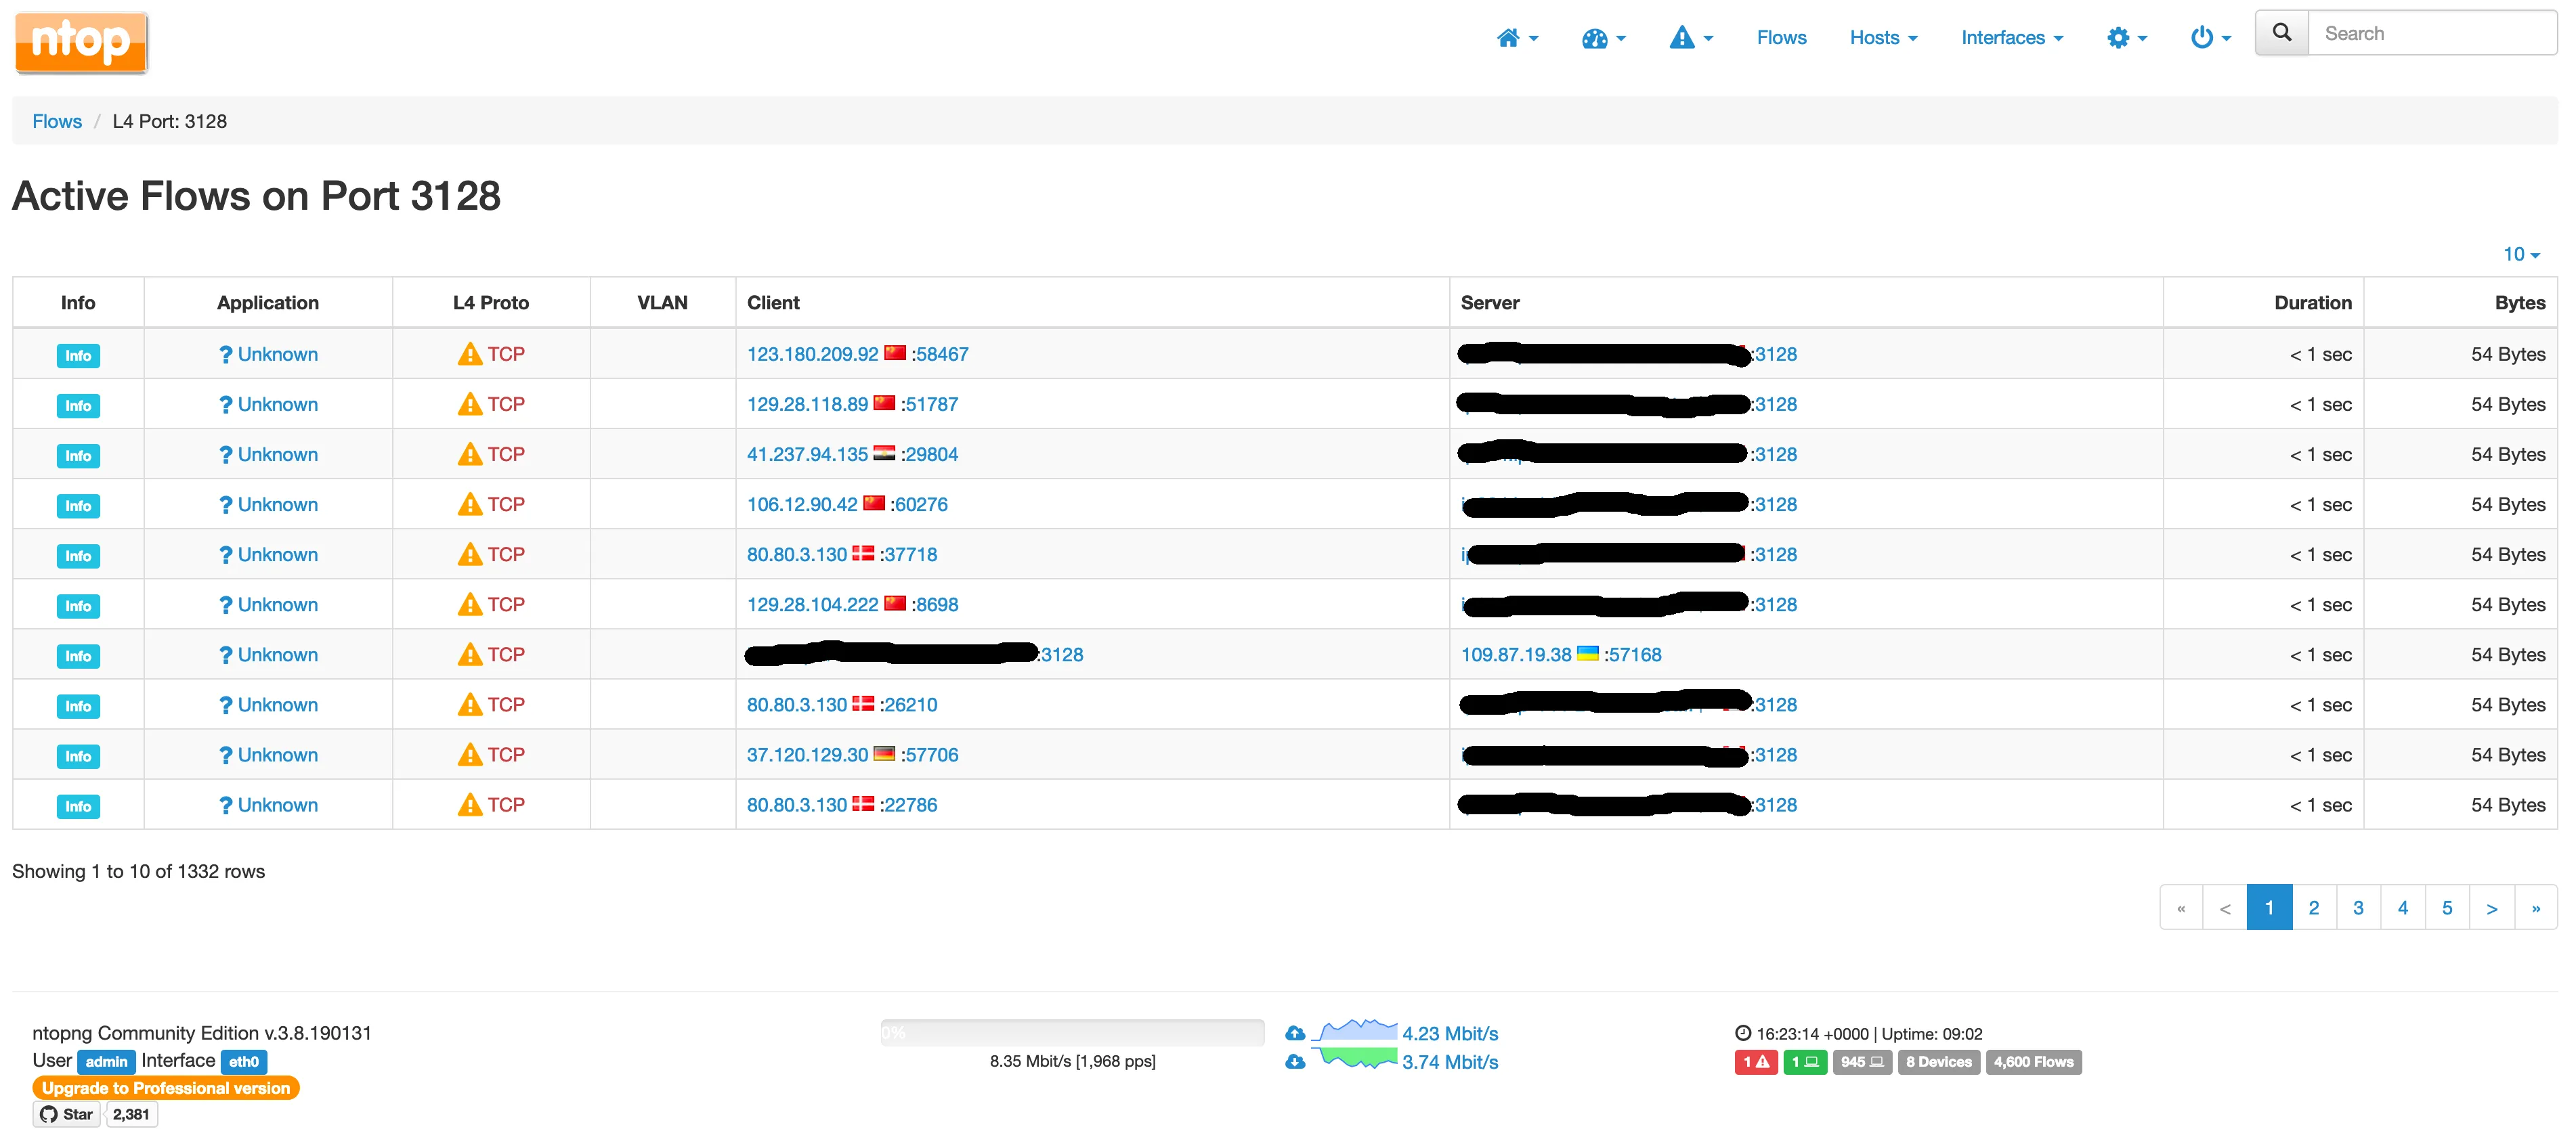This screenshot has width=2576, height=1129.
Task: Click the 8 Devices badge
Action: 1938,1062
